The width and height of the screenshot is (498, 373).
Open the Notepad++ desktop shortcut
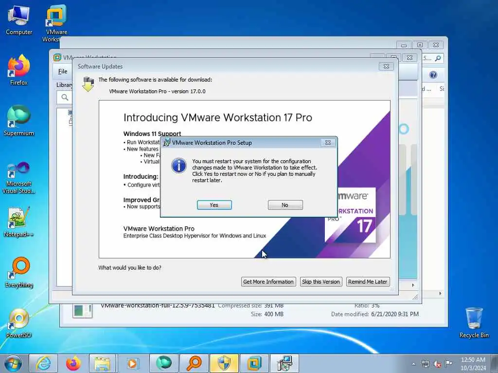pyautogui.click(x=19, y=222)
